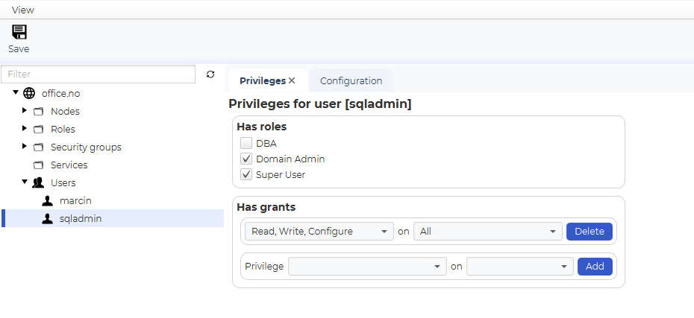Click the Security groups folder icon

point(39,147)
